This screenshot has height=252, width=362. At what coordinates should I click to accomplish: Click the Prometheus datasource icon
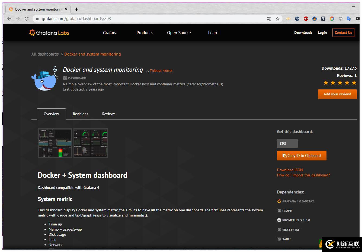pos(279,220)
